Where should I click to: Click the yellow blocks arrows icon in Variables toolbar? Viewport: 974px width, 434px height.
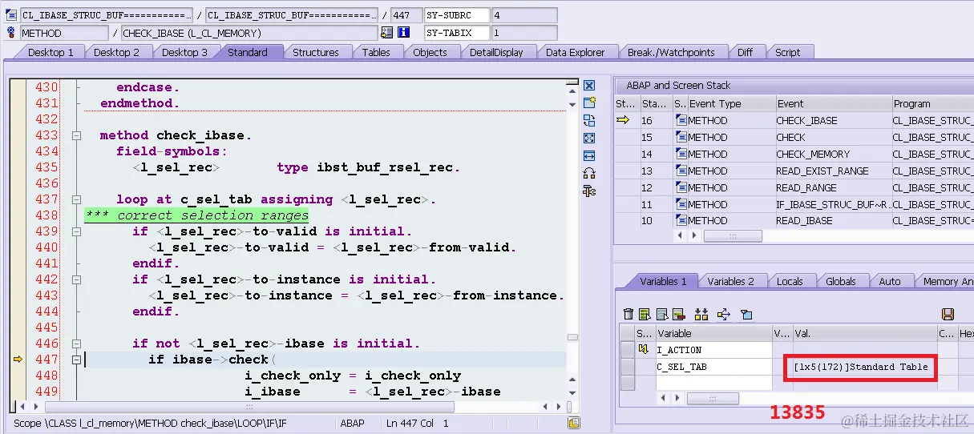pos(701,314)
